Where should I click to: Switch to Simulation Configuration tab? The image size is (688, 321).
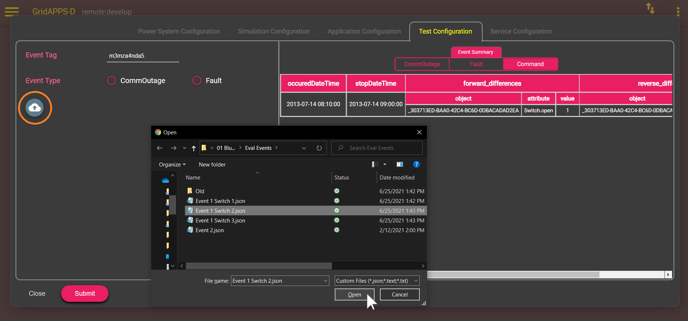274,31
